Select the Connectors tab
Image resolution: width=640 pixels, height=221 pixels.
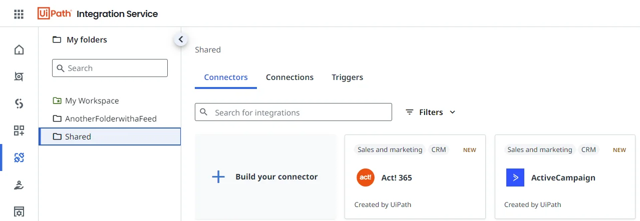pyautogui.click(x=226, y=77)
